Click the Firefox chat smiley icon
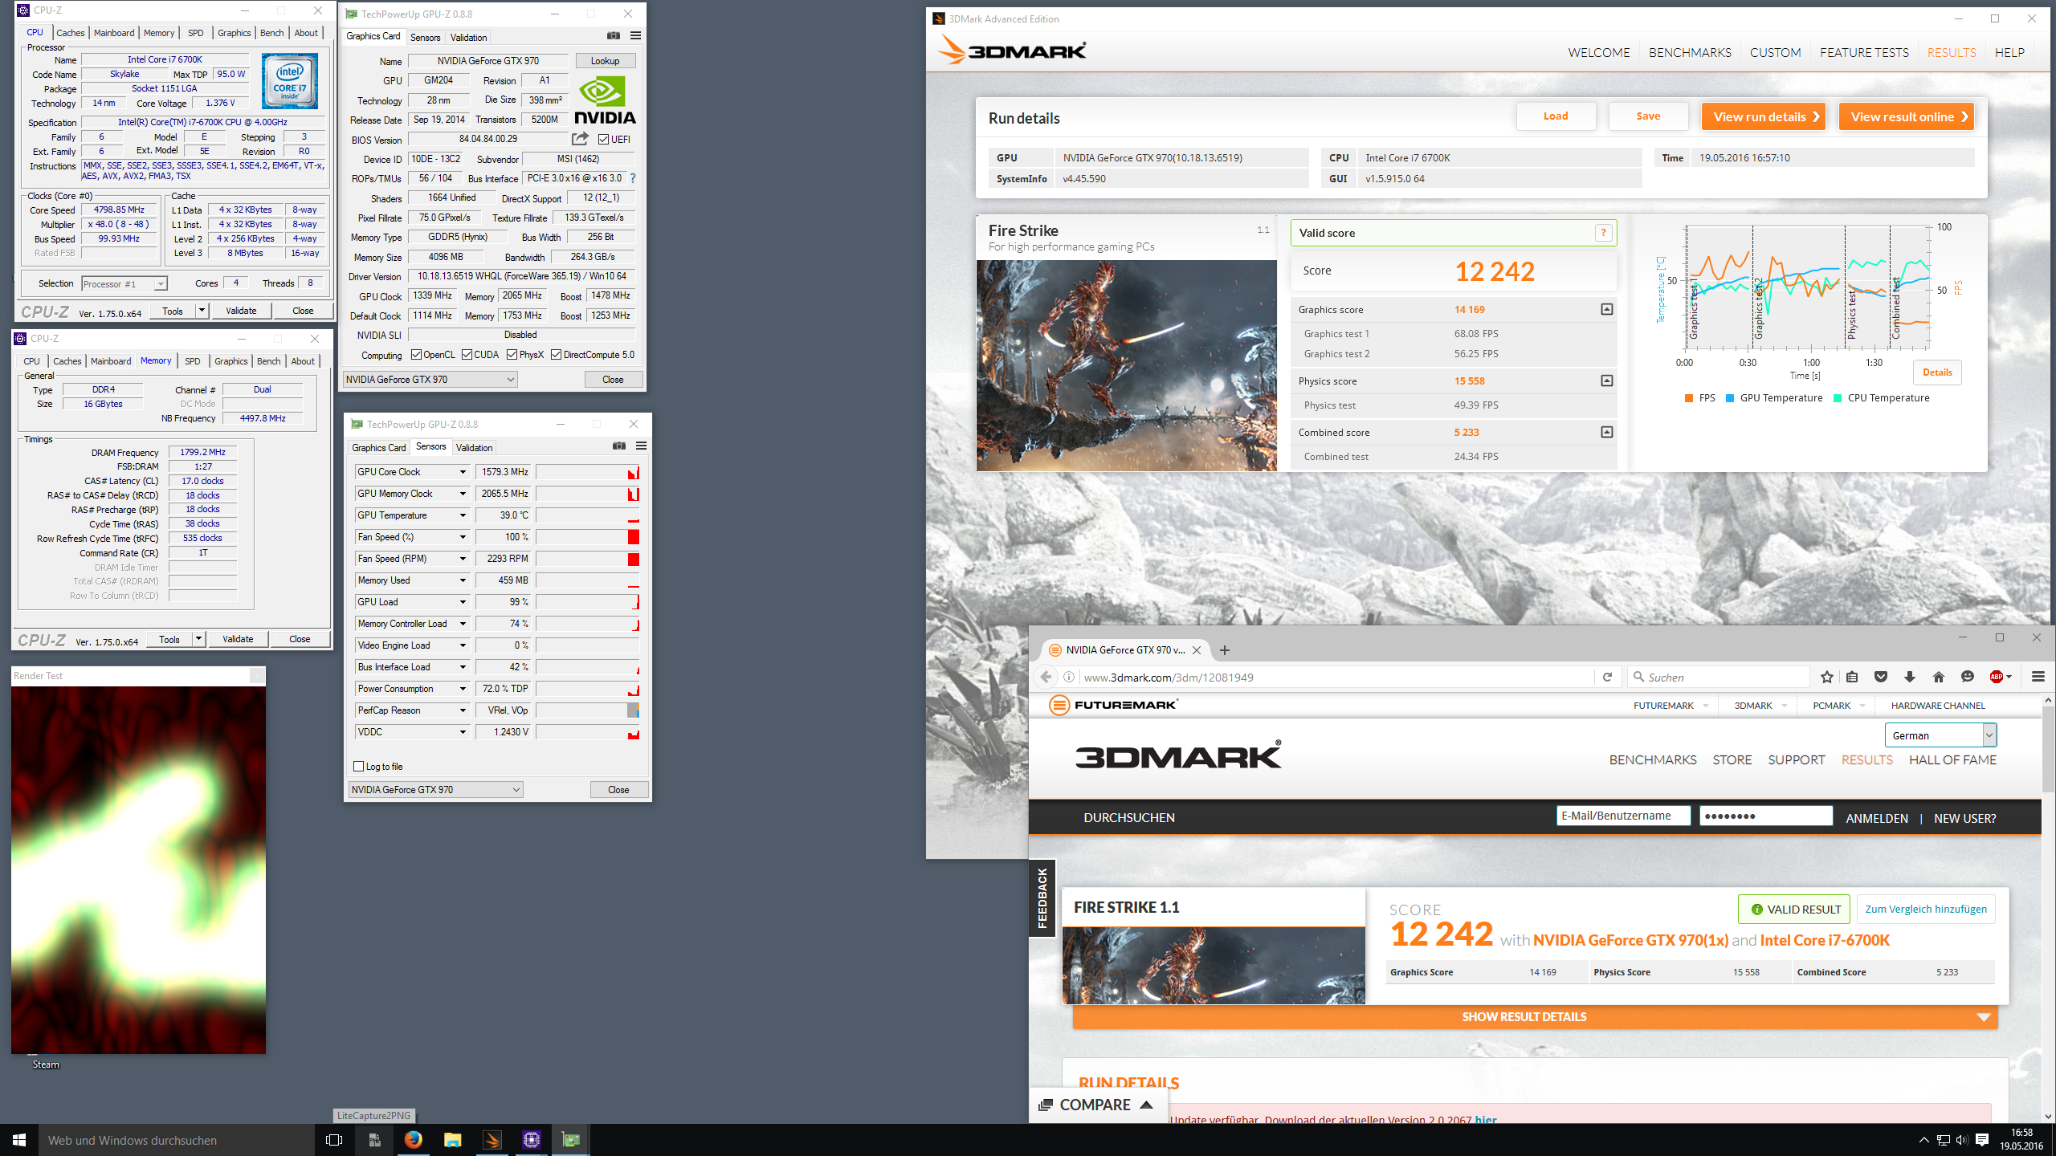Viewport: 2056px width, 1156px height. coord(1968,677)
